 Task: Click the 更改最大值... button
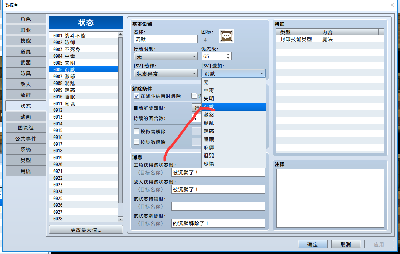point(86,230)
